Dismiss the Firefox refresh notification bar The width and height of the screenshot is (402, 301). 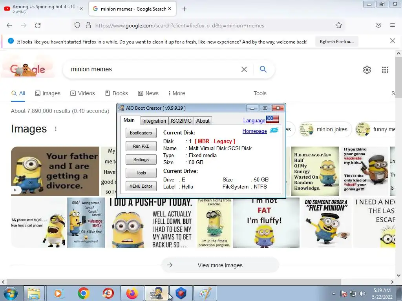pos(393,41)
